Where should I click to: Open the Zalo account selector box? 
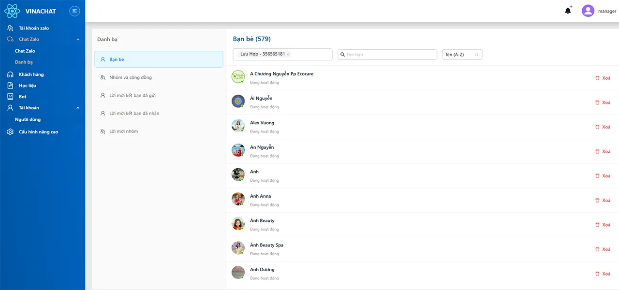309,55
